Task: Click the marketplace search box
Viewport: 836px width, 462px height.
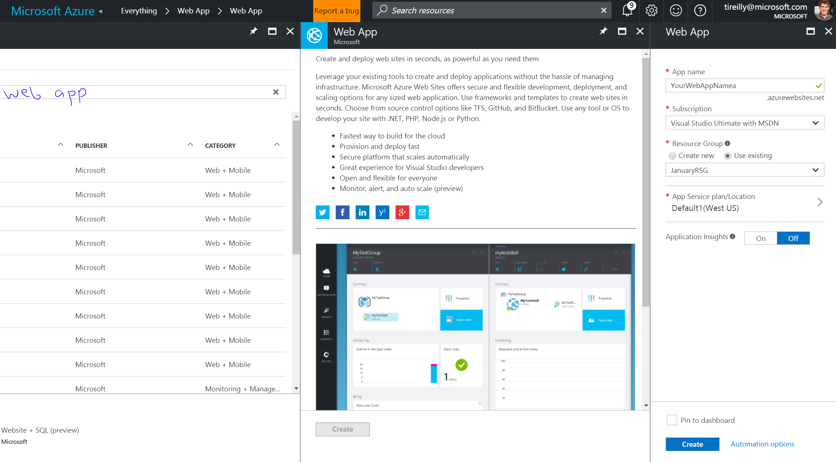Action: 143,92
